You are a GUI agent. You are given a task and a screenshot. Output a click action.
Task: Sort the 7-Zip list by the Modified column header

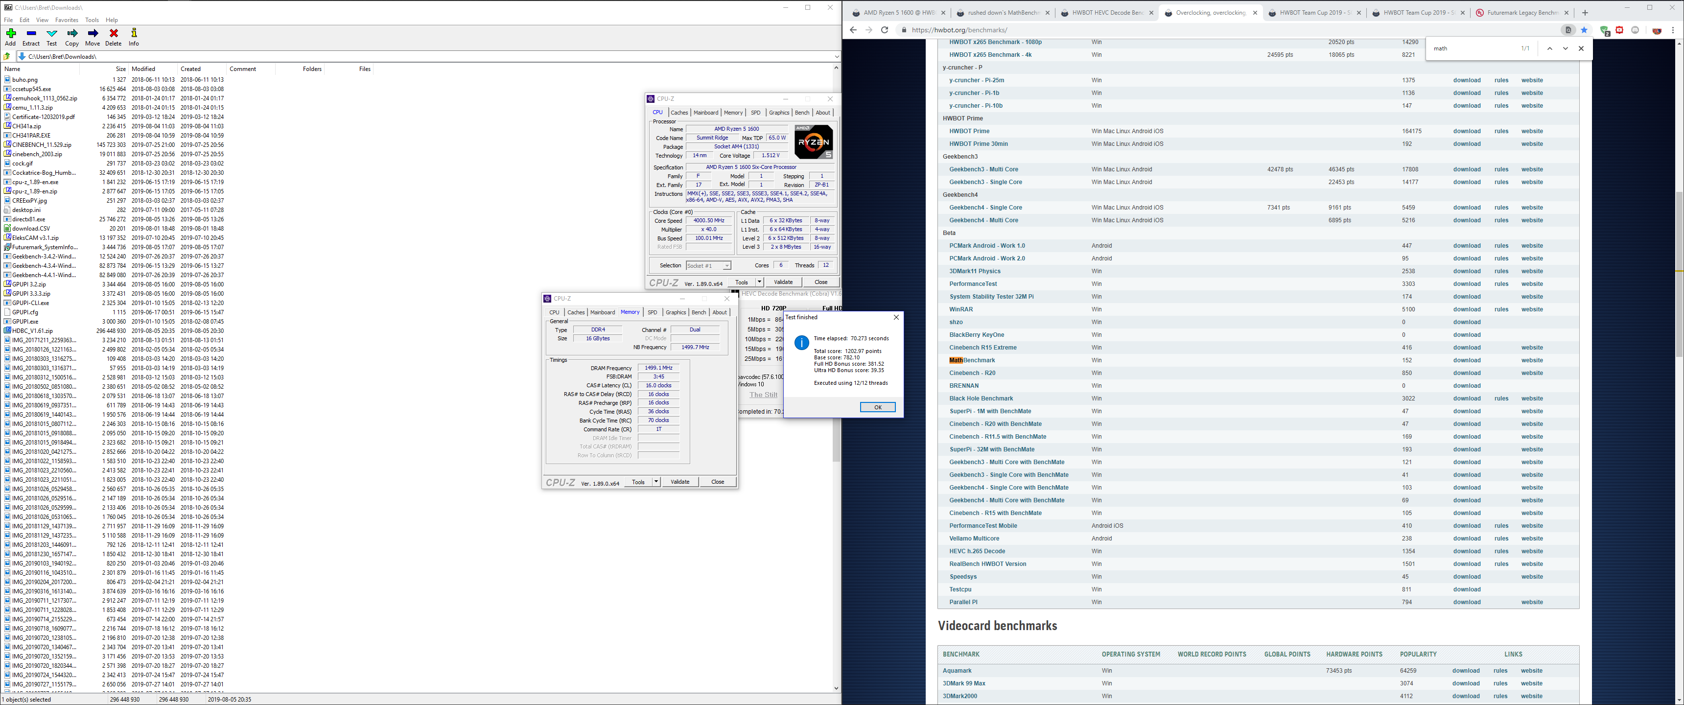pos(152,69)
